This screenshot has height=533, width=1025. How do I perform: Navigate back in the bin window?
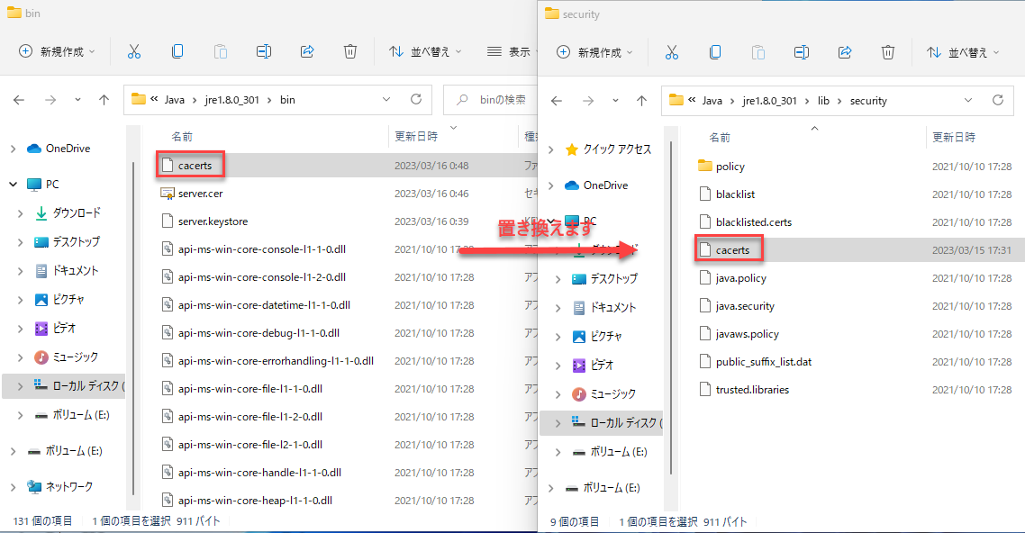pyautogui.click(x=20, y=100)
